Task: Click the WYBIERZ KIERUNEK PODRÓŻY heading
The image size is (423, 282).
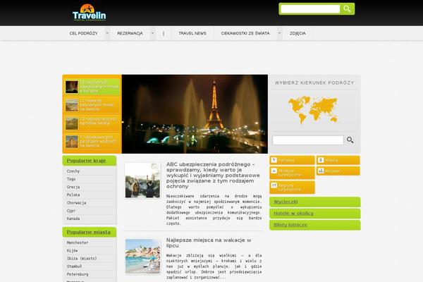Action: coord(314,83)
